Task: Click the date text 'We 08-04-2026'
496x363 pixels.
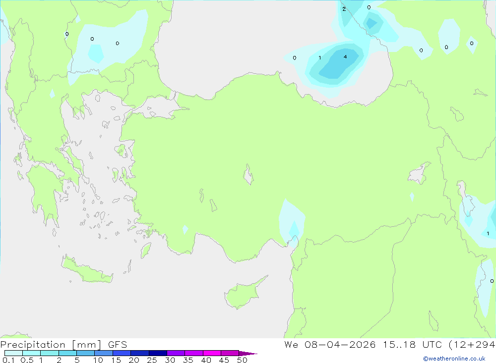Action: [330, 344]
